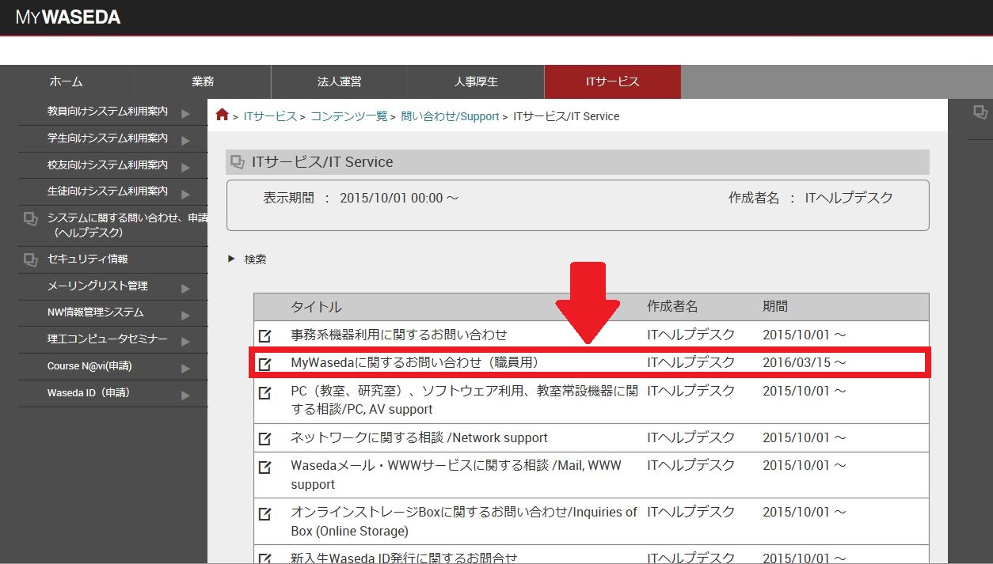Open 事務系機器利用に関するお問い合わせ title
The image size is (993, 564).
point(399,335)
